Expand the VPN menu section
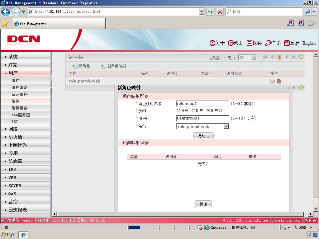Image resolution: width=319 pixels, height=239 pixels. 26,177
